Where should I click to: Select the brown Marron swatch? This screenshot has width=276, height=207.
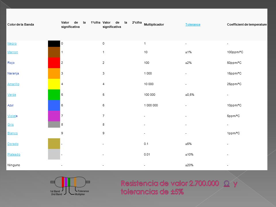[54, 52]
